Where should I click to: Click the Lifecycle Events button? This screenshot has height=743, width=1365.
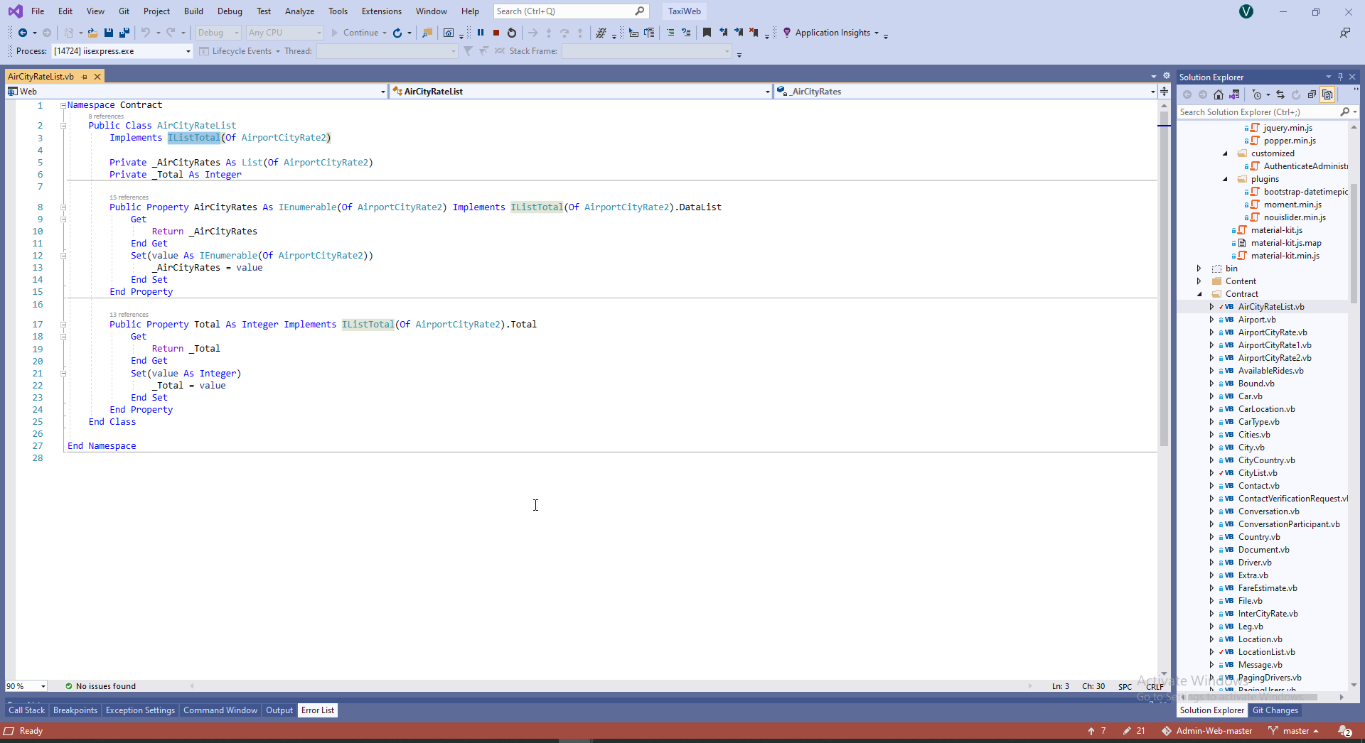[x=241, y=51]
